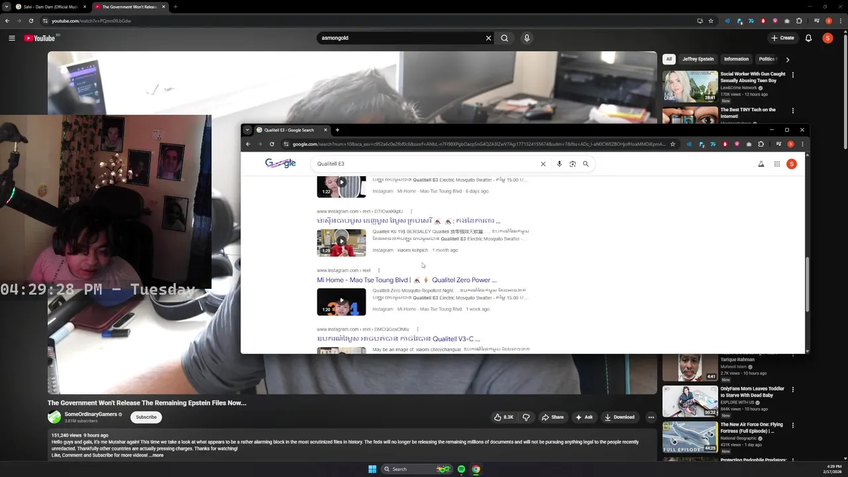Click the Download button

pyautogui.click(x=619, y=417)
